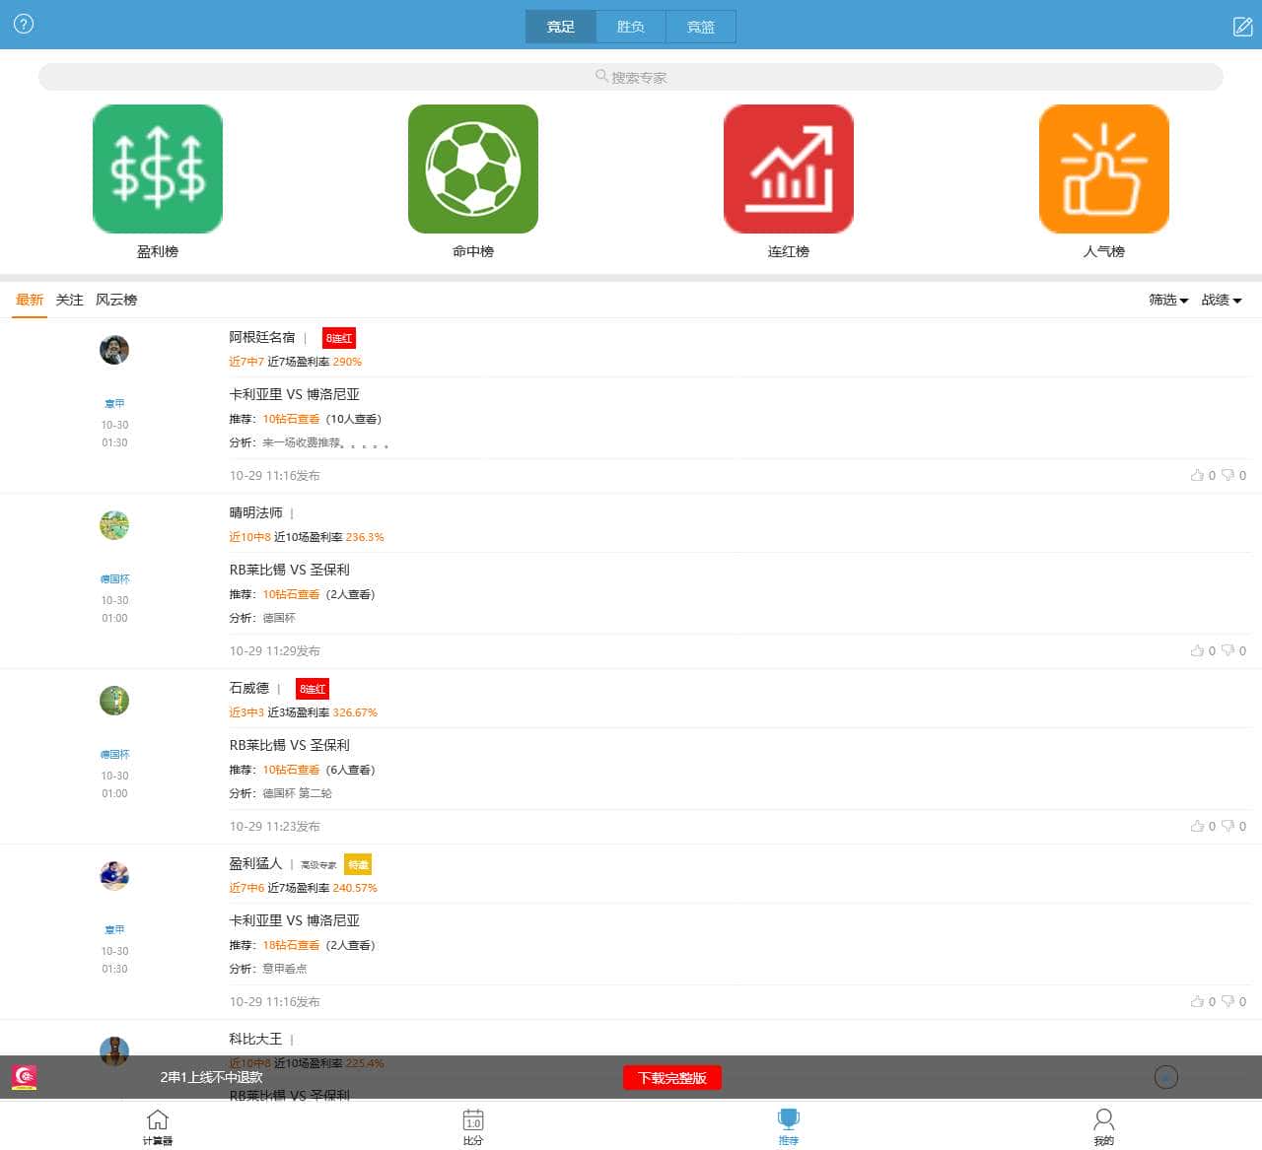Screen dimensions: 1262x1150
Task: Open expert name 盈利猛人
Action: [256, 863]
